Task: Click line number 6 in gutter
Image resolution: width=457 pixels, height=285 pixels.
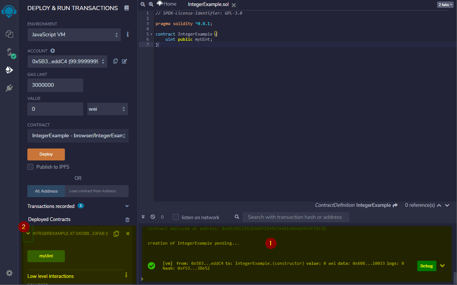Action: tap(148, 39)
